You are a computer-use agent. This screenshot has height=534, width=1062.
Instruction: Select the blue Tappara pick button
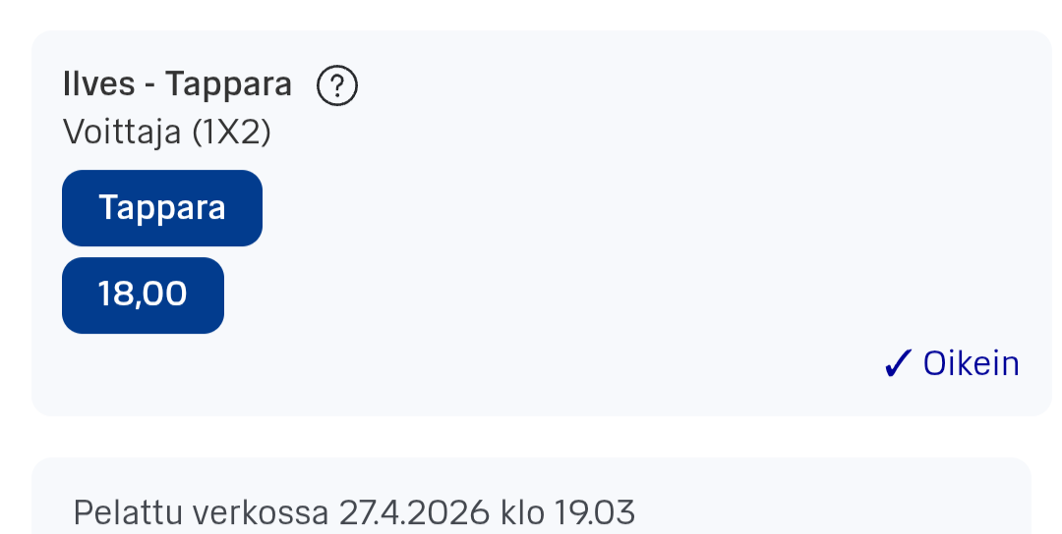coord(162,208)
